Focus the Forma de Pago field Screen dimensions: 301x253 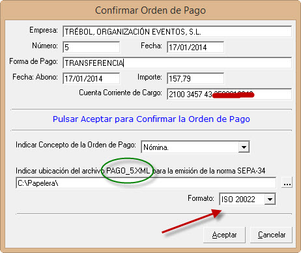(x=177, y=63)
